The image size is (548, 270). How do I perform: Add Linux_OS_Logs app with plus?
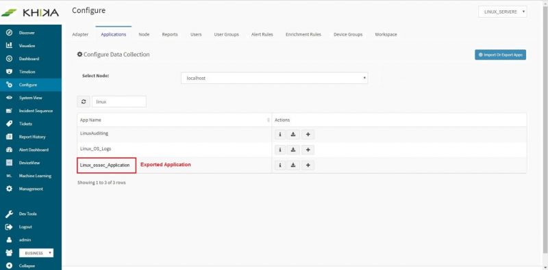pos(308,150)
